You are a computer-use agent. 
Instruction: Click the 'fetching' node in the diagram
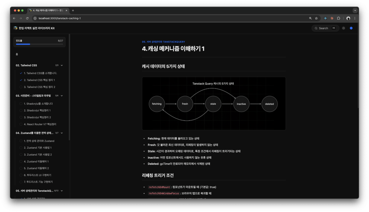tap(157, 104)
